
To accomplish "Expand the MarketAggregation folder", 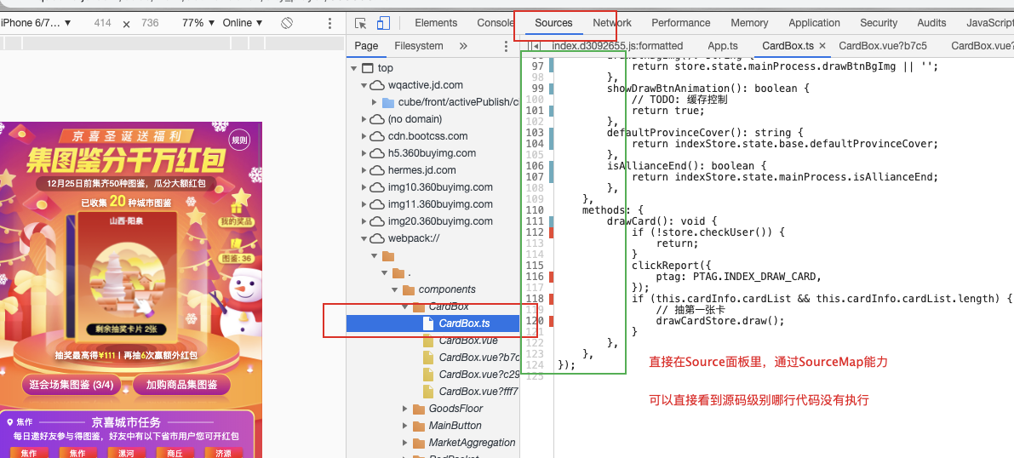I will click(x=405, y=444).
